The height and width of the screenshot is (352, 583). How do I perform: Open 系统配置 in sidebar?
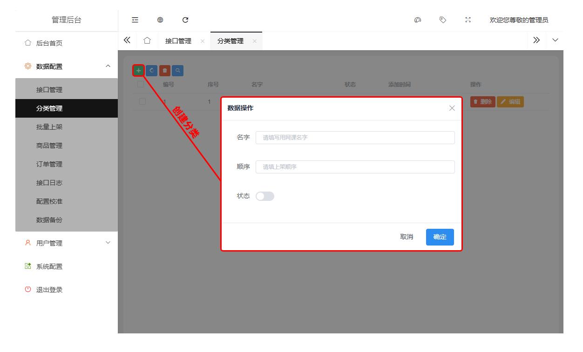tap(67, 266)
